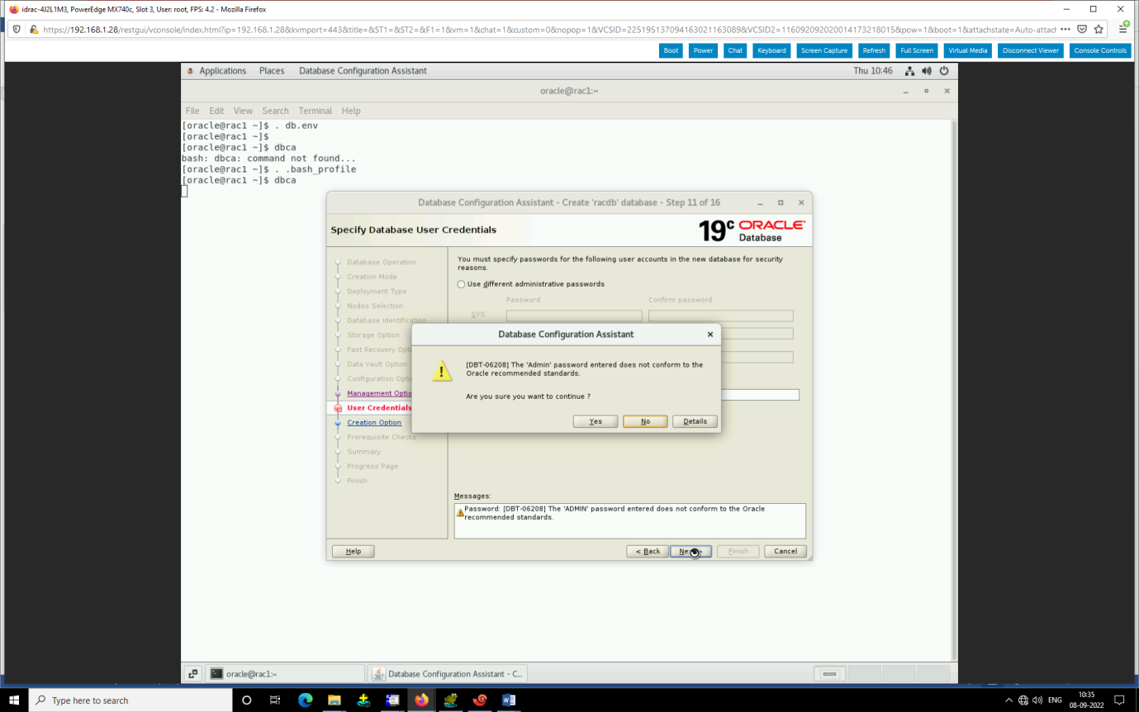Open File Explorer from taskbar
Viewport: 1139px width, 712px height.
pos(334,700)
